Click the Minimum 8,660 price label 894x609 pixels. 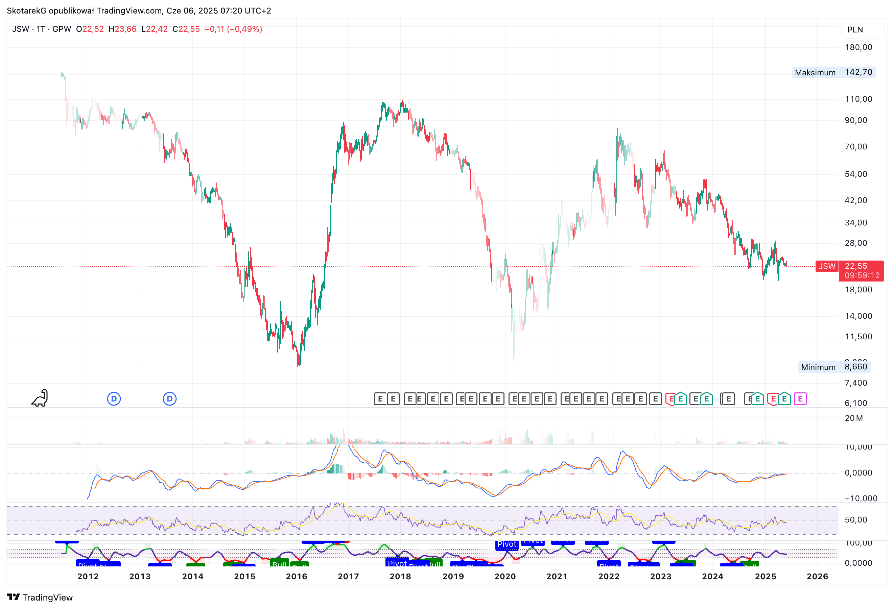click(834, 367)
